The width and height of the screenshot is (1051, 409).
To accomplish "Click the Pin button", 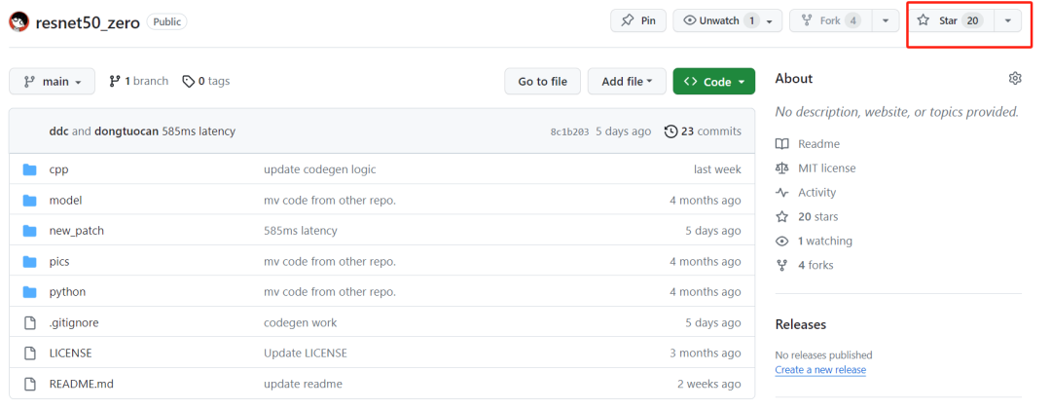I will [638, 20].
